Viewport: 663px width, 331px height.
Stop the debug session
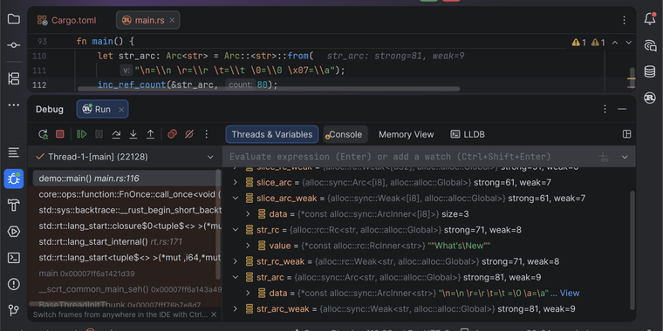(60, 134)
